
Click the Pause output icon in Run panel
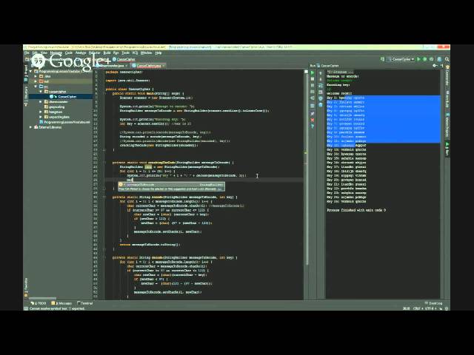click(313, 86)
